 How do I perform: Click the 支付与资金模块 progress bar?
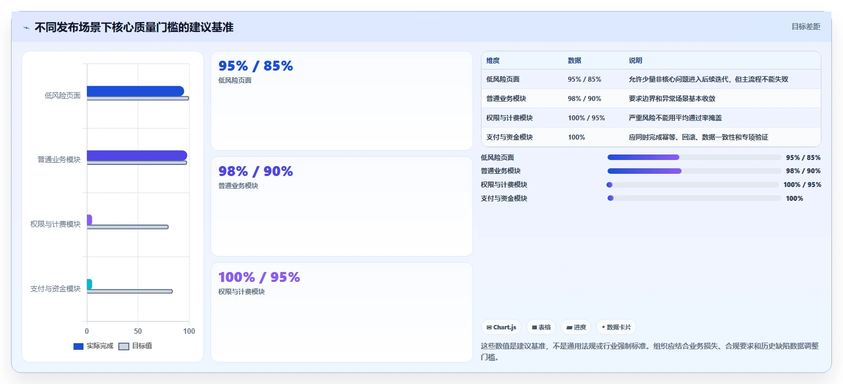[694, 198]
